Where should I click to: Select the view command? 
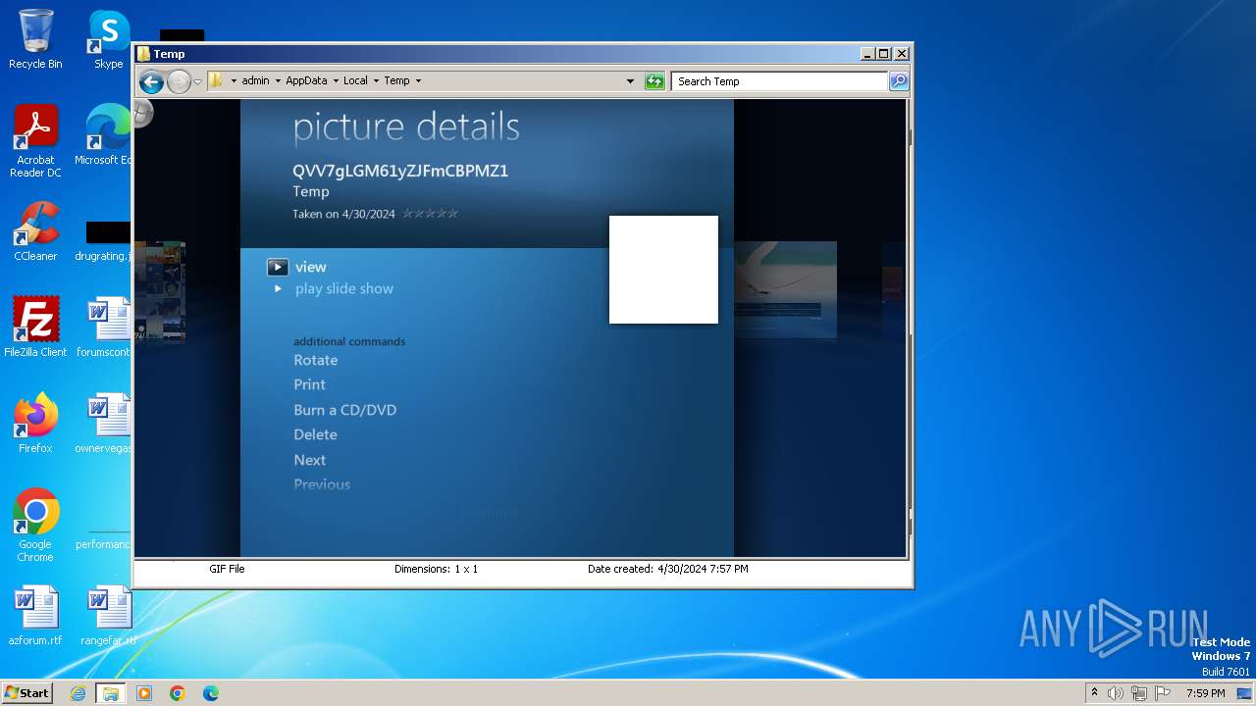pos(311,267)
